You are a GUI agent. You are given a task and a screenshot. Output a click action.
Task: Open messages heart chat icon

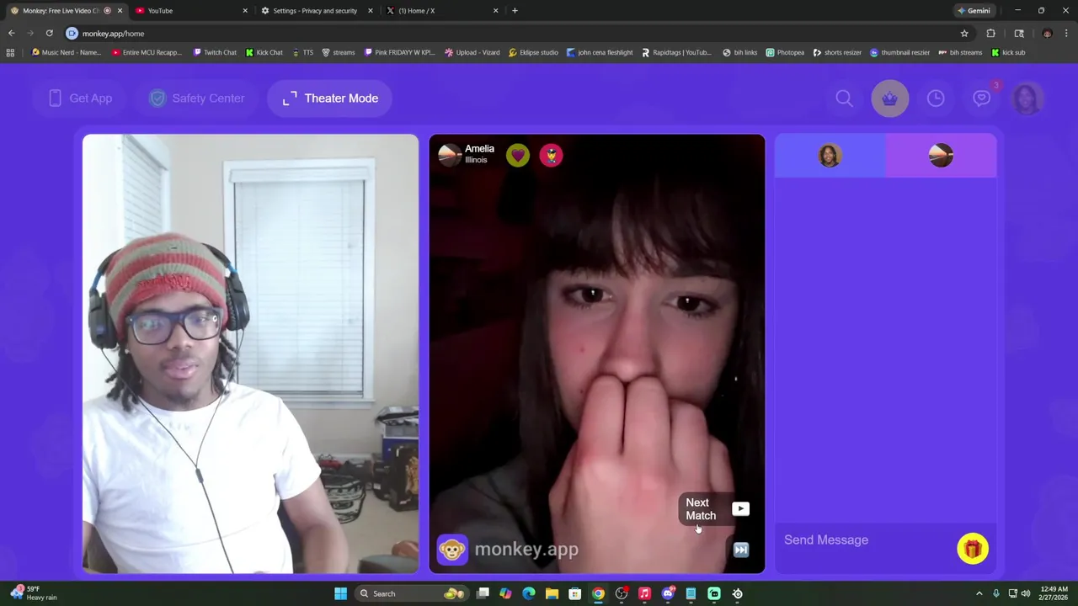point(982,98)
